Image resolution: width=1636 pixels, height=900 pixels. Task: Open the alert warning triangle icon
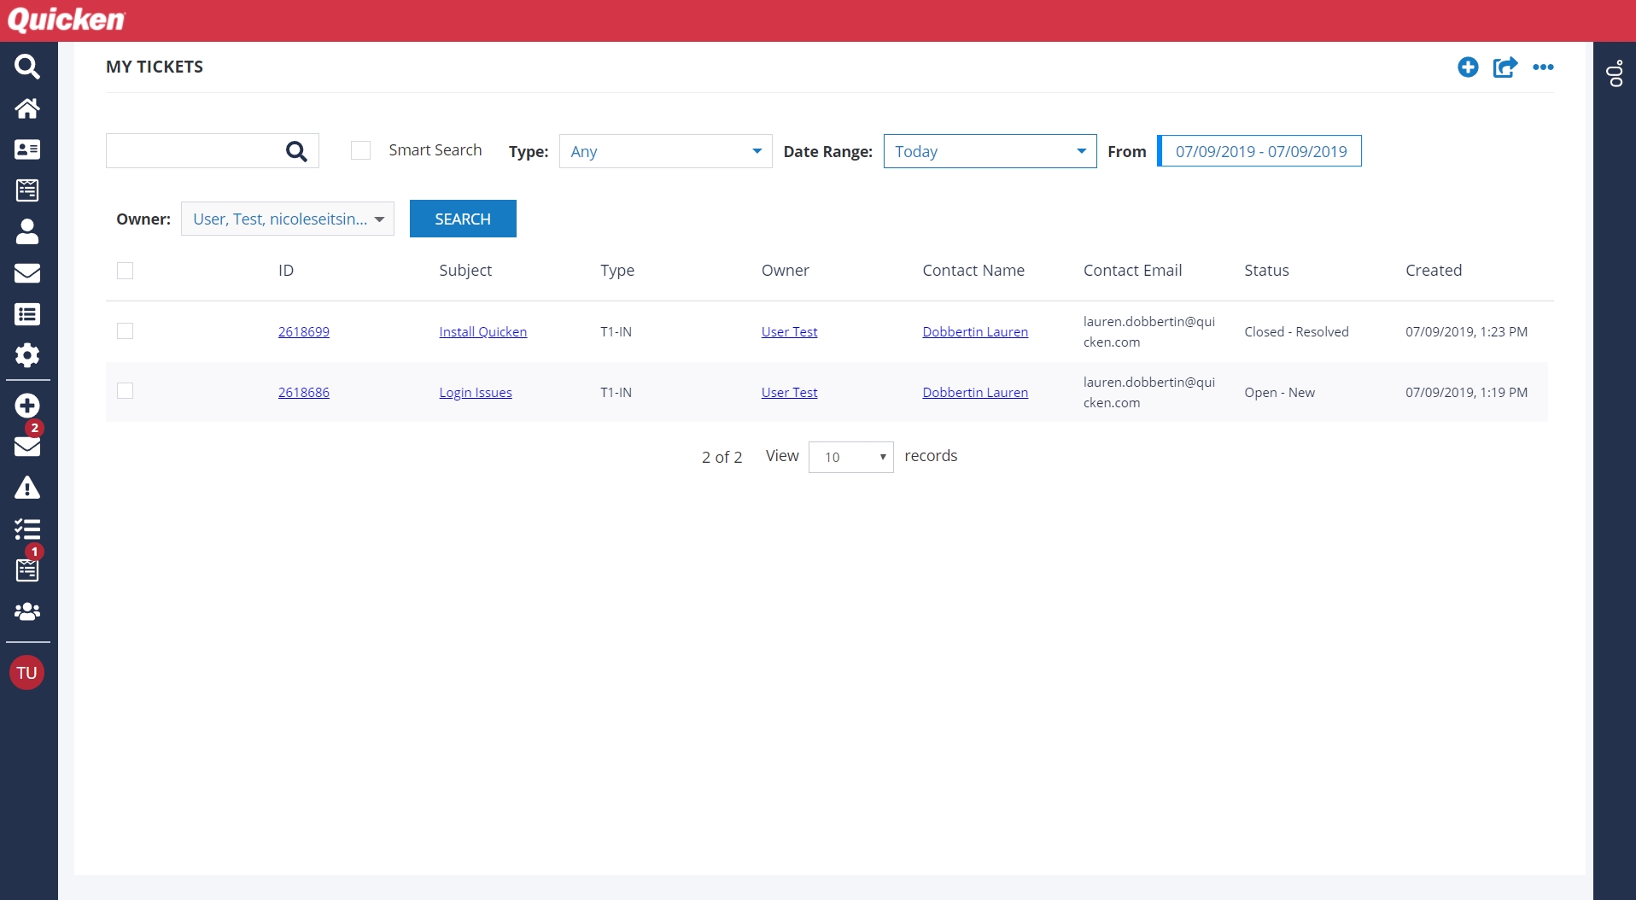(27, 488)
